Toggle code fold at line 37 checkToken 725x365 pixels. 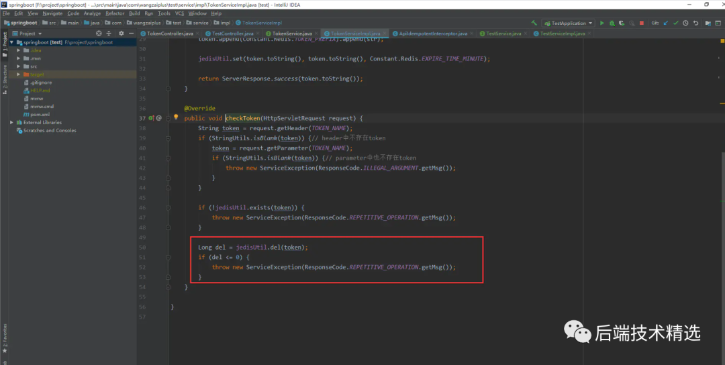(x=168, y=118)
